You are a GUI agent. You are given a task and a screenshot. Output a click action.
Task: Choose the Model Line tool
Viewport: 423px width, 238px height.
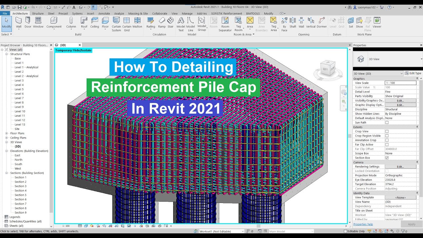coord(190,24)
